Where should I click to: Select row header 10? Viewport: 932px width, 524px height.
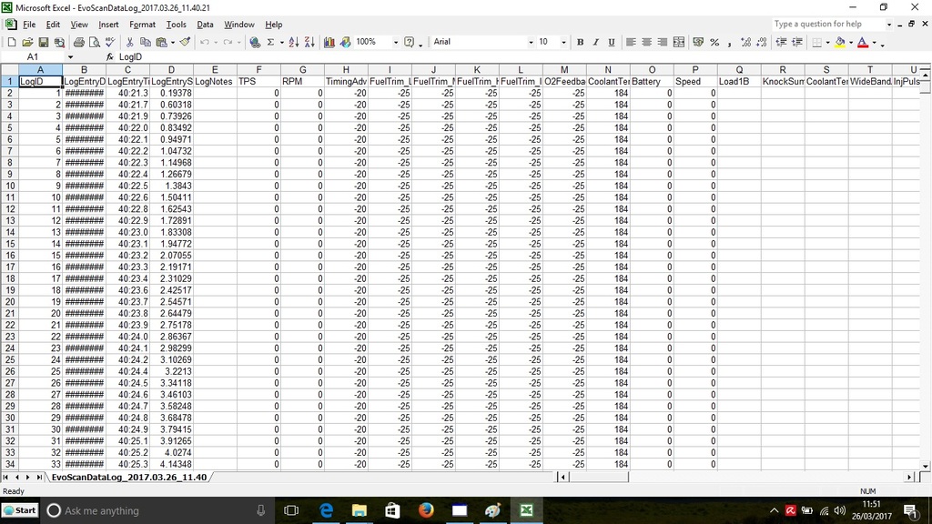(9, 186)
